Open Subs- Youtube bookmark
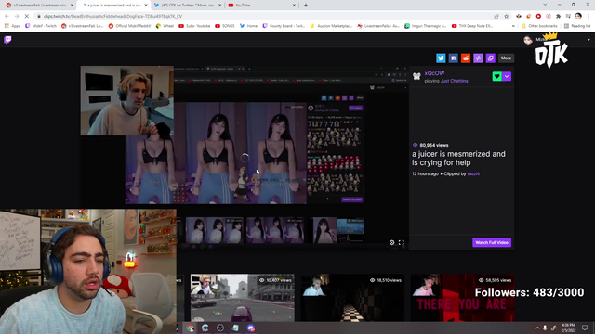The image size is (595, 334). point(194,26)
